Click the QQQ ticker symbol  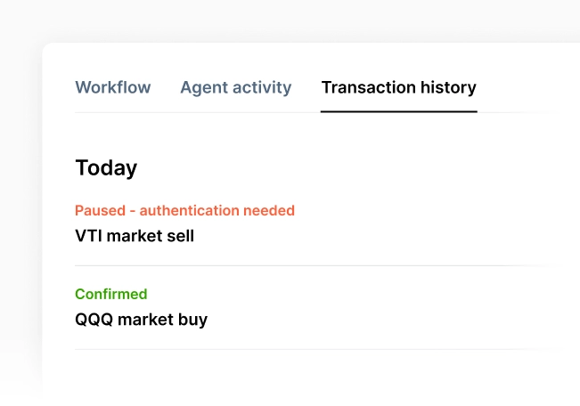[93, 319]
